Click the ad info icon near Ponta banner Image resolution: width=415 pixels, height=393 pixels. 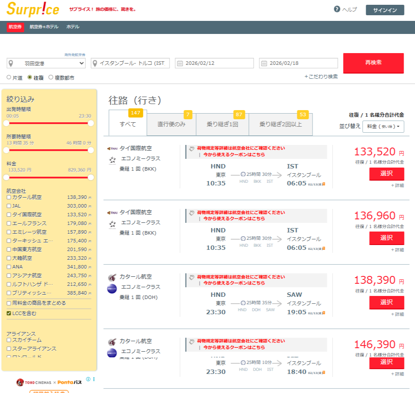coord(88,379)
